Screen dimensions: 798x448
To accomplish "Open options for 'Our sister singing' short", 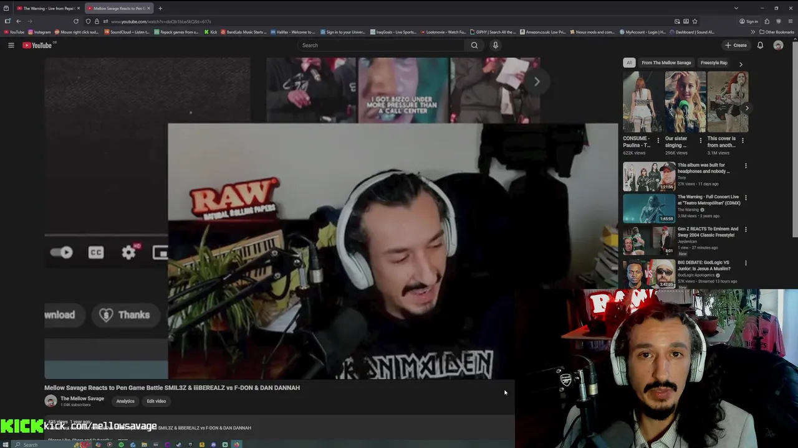I will 700,141.
